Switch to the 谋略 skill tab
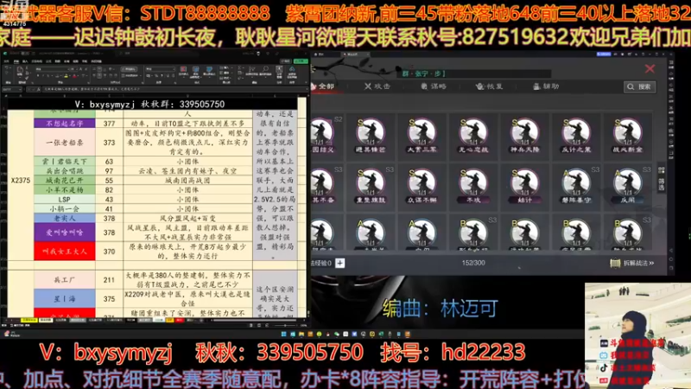This screenshot has height=389, width=691. click(434, 86)
